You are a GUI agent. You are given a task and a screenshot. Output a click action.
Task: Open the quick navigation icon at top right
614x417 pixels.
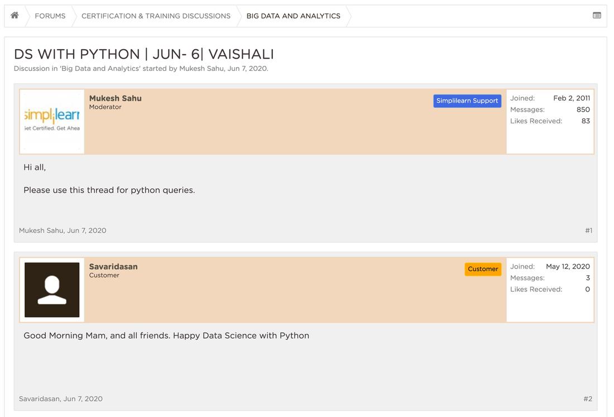597,16
